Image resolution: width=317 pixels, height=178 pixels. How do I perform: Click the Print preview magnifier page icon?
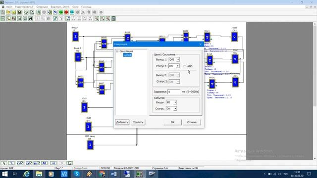pos(32,12)
